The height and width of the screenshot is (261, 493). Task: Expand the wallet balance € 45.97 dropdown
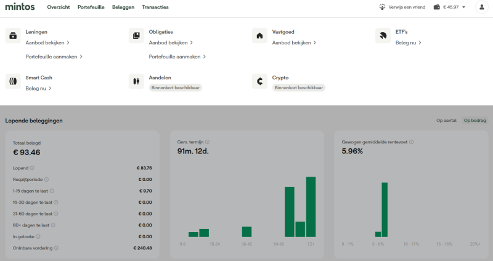coord(450,7)
